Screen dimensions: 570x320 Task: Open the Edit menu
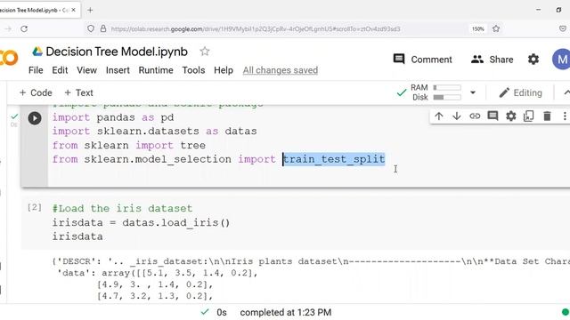click(60, 70)
